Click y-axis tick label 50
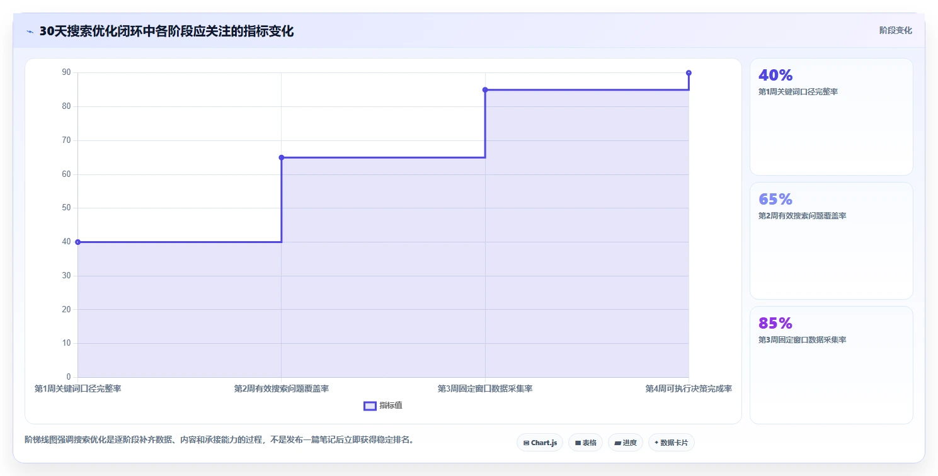Viewport: 938px width, 476px height. (66, 208)
